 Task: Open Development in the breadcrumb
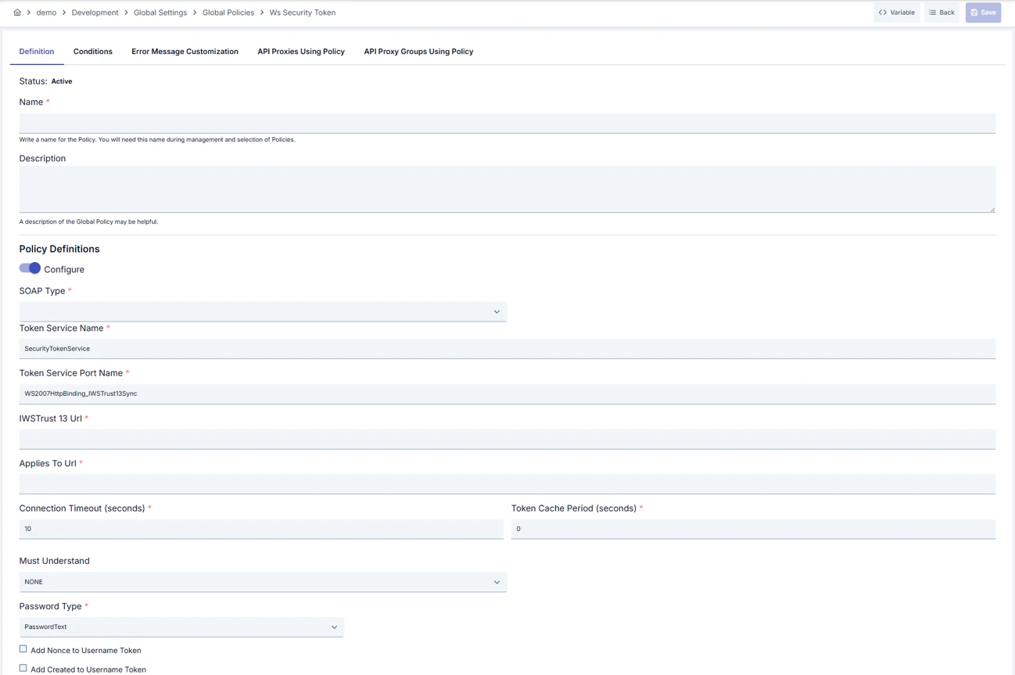pyautogui.click(x=95, y=13)
